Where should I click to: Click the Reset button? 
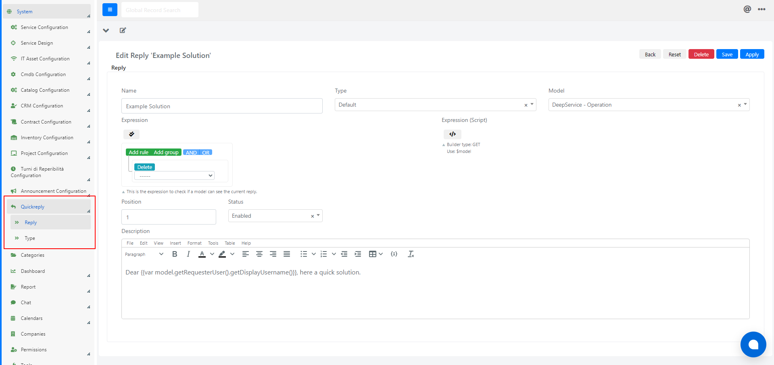pyautogui.click(x=675, y=54)
